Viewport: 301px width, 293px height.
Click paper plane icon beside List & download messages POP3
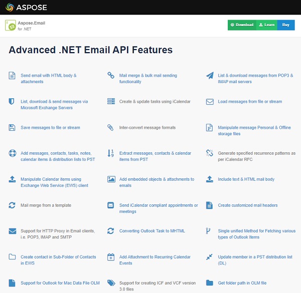pos(210,75)
